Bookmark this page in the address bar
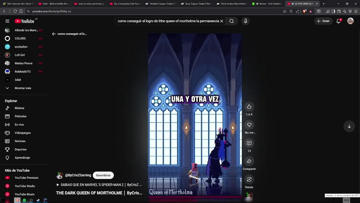 pos(21,11)
